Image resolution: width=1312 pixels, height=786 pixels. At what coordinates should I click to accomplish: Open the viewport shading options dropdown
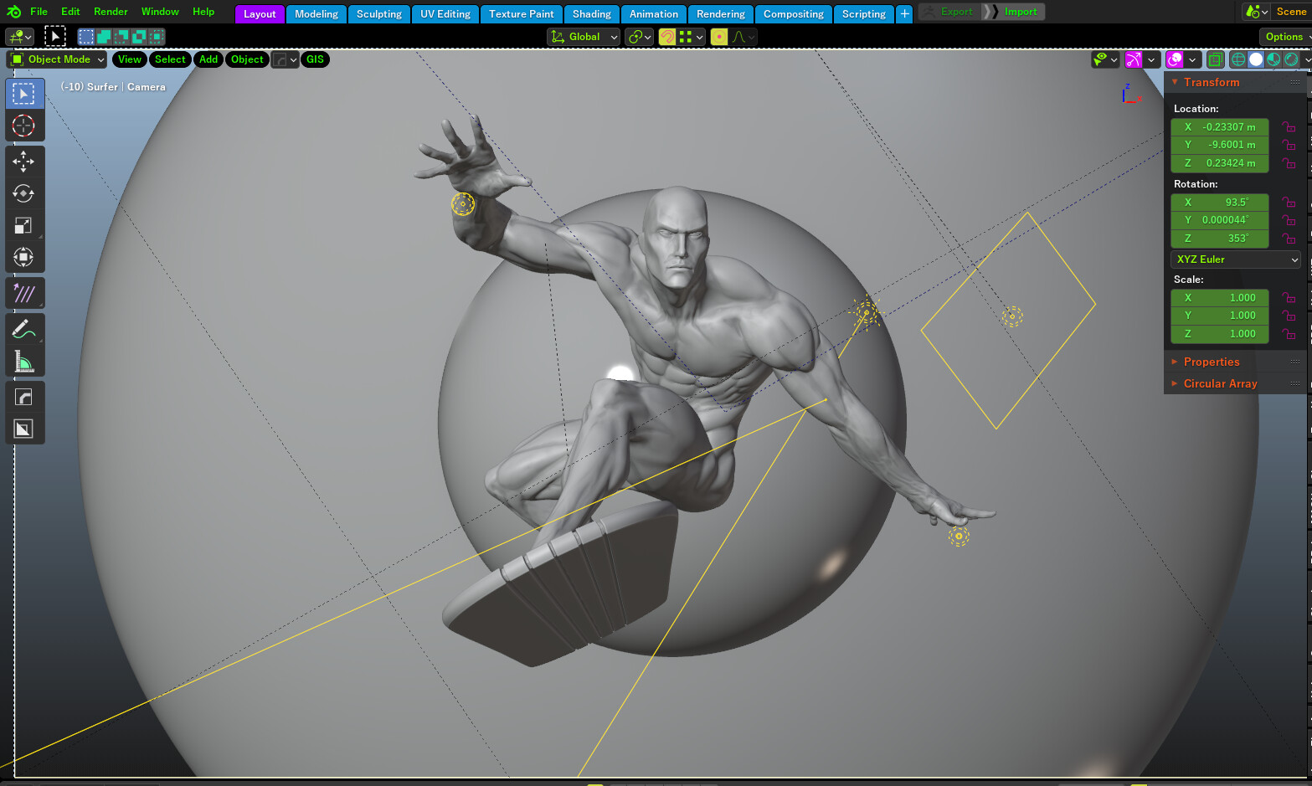pyautogui.click(x=1306, y=59)
